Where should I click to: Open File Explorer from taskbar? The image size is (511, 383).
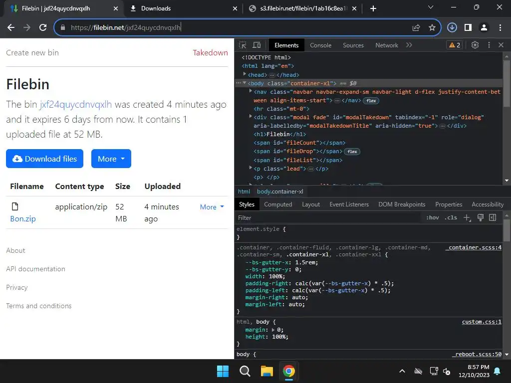point(267,371)
